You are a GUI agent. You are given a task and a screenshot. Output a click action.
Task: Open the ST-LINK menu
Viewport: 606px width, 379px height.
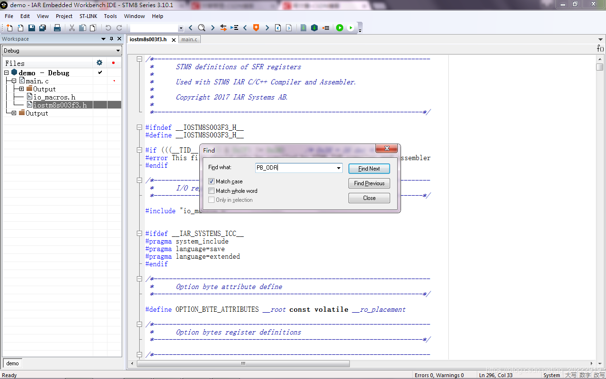pos(88,16)
